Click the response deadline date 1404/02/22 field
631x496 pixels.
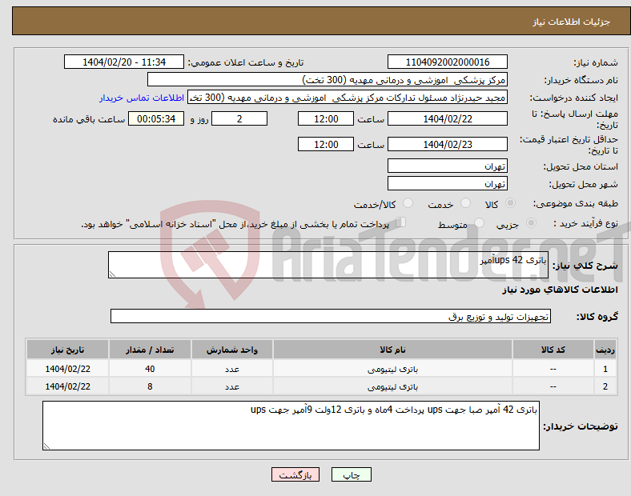point(447,119)
